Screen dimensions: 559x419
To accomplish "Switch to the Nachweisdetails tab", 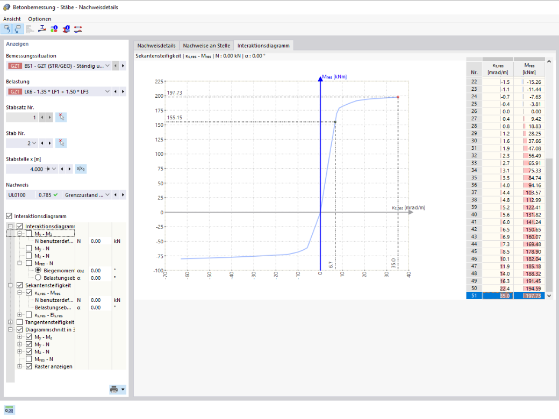I will tap(156, 46).
